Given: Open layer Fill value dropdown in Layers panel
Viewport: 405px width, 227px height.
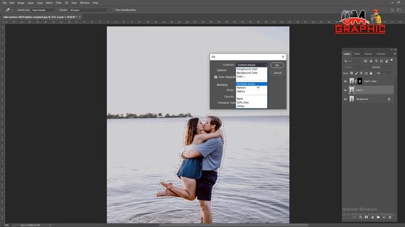Looking at the screenshot, I should [387, 73].
